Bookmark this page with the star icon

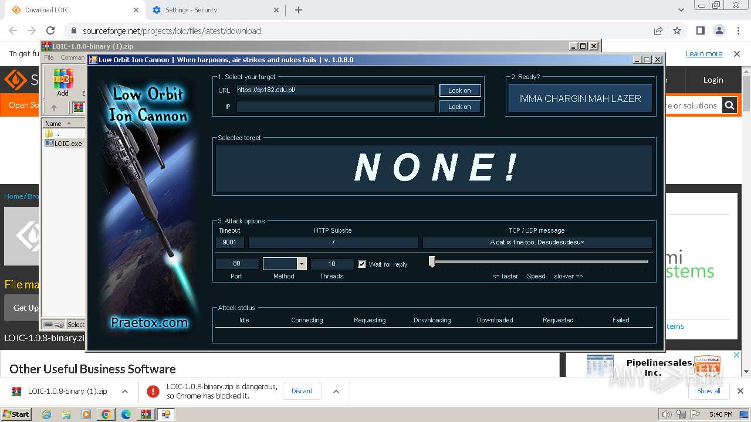click(x=677, y=30)
